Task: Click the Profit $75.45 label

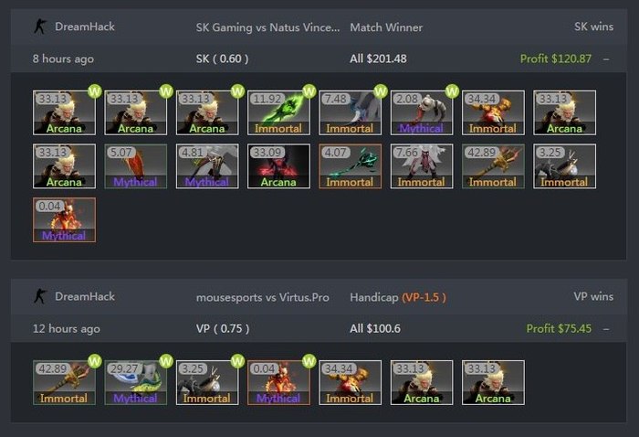Action: [x=559, y=328]
